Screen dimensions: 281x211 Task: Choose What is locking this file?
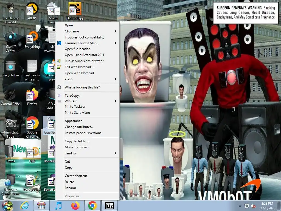(x=87, y=87)
